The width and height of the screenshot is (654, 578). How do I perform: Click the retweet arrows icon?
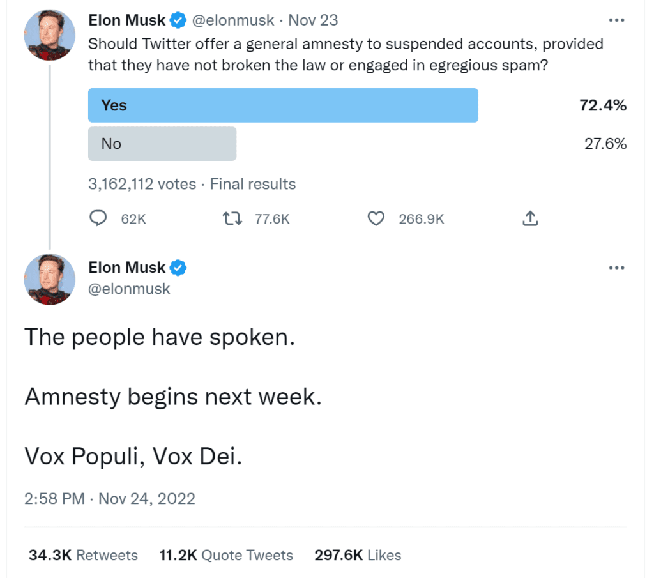pyautogui.click(x=232, y=218)
